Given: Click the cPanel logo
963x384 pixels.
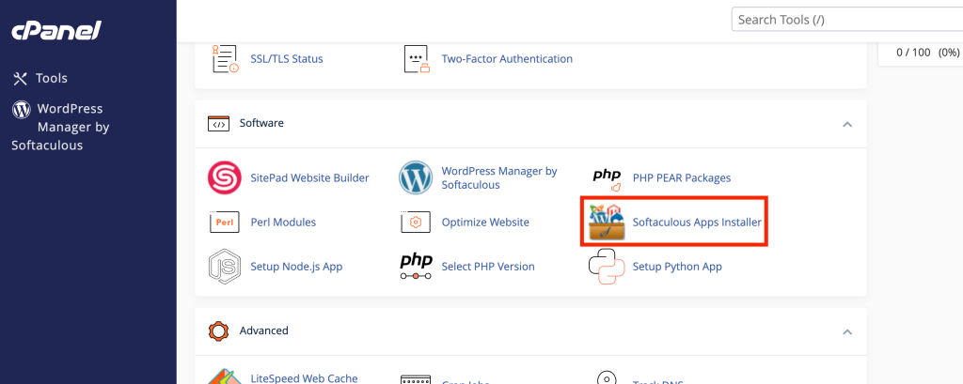Looking at the screenshot, I should (x=55, y=31).
